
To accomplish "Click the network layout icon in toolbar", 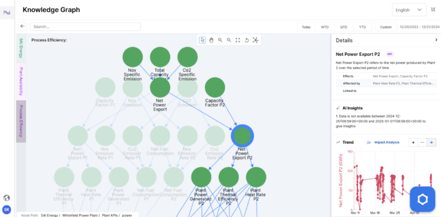I will coord(255,40).
